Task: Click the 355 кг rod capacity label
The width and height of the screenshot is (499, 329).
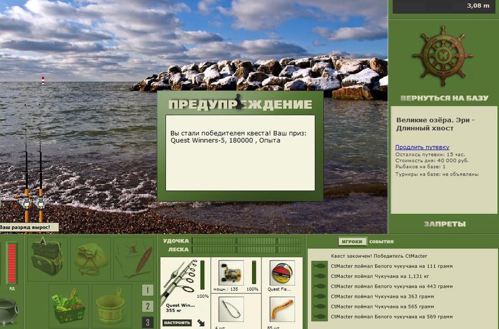Action: (173, 310)
